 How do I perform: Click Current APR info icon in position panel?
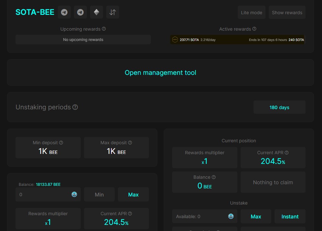click(x=287, y=153)
